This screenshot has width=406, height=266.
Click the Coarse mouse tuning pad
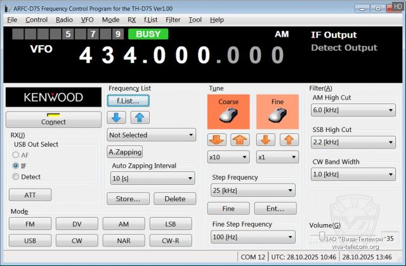click(228, 112)
